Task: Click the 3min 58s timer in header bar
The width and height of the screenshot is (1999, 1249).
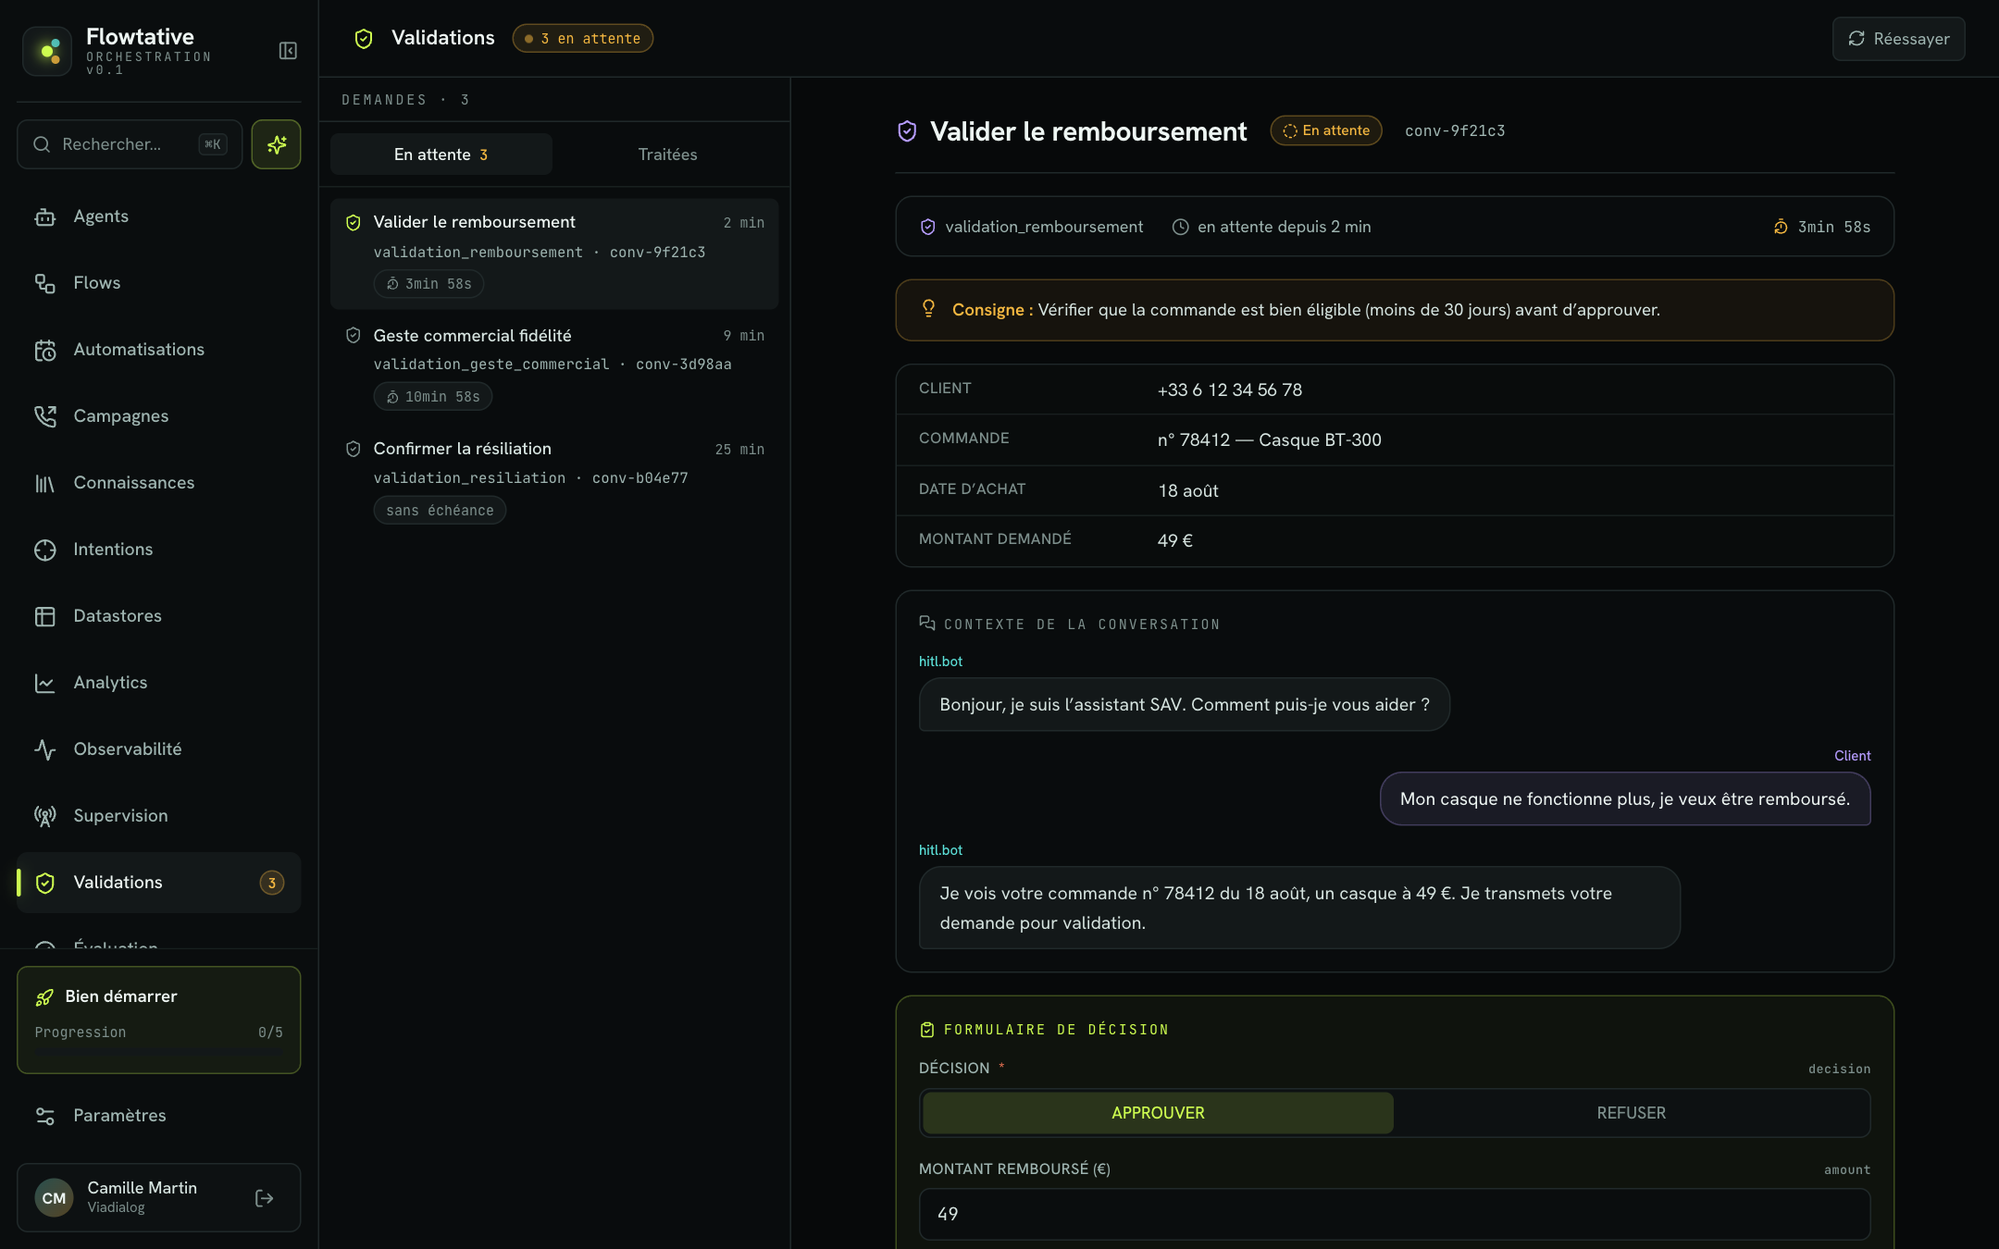Action: point(1821,227)
